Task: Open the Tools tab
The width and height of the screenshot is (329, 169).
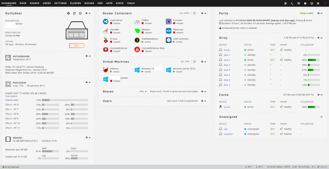Action: click(x=131, y=3)
